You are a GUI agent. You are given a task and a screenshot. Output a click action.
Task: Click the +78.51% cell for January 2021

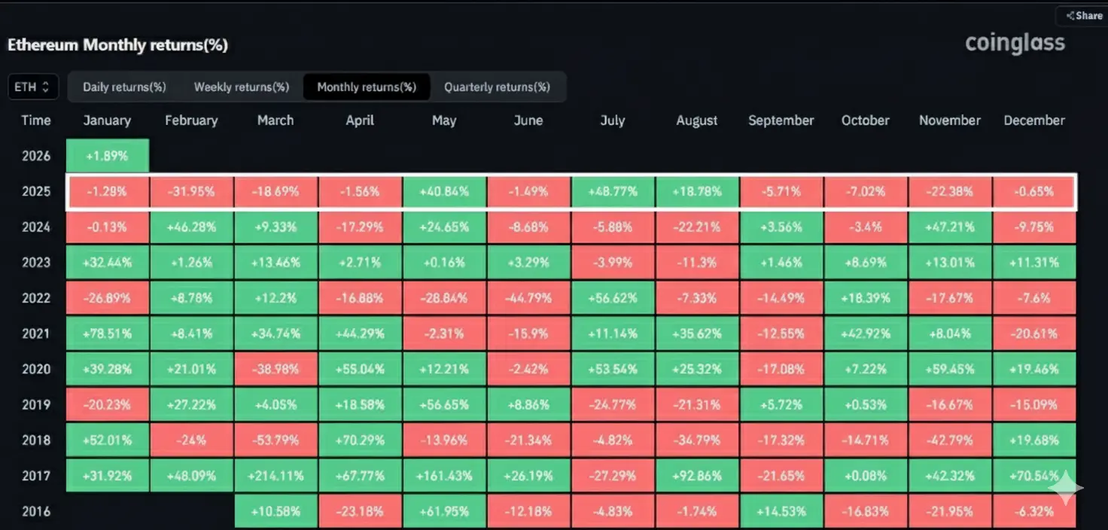coord(107,334)
